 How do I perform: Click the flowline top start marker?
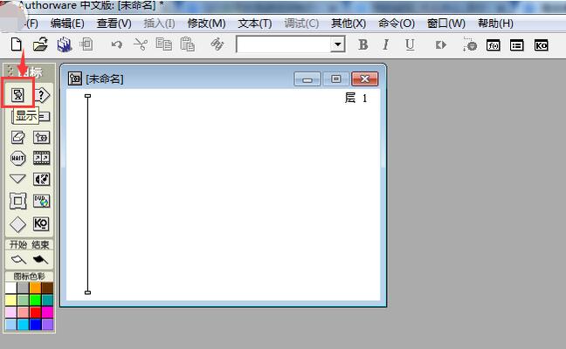(87, 96)
